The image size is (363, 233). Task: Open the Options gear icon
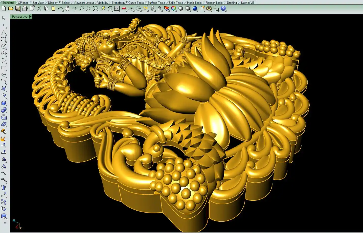coord(209,8)
